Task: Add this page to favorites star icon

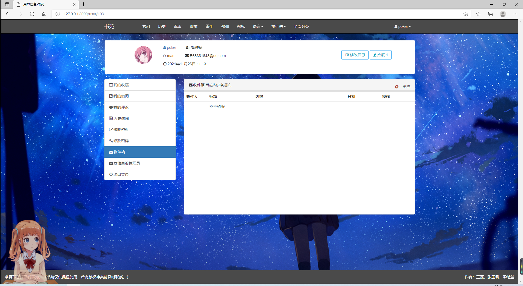Action: (465, 14)
